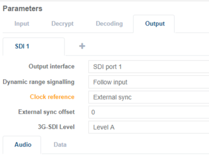Add a new SDI output with plus icon
The height and width of the screenshot is (159, 209).
[83, 46]
